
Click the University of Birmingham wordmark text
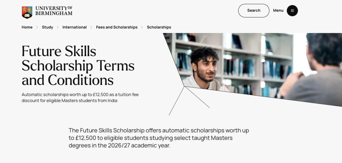pyautogui.click(x=54, y=11)
